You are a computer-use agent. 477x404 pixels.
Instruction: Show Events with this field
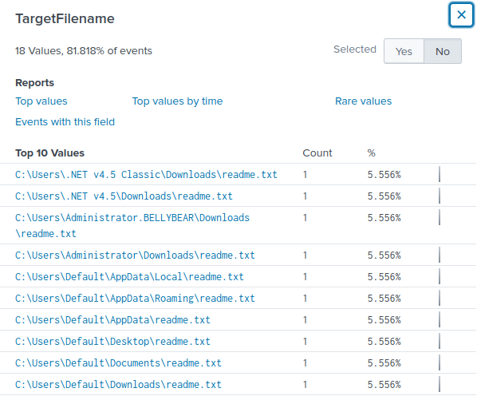(65, 122)
